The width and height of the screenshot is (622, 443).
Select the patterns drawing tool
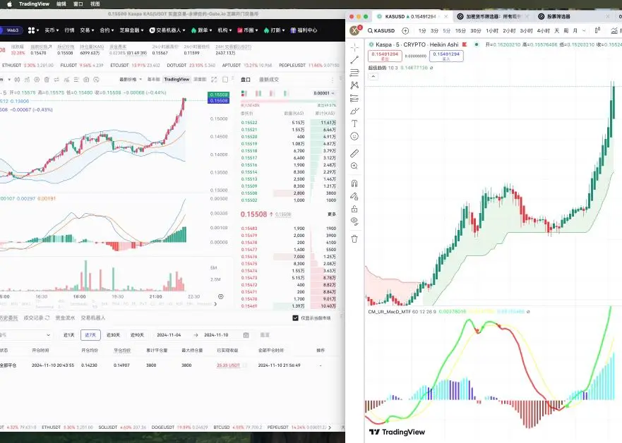pyautogui.click(x=354, y=85)
